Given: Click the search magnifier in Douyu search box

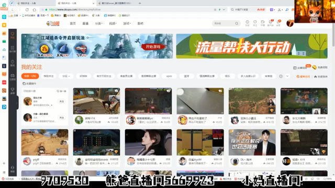Looking at the screenshot, I should click(237, 23).
